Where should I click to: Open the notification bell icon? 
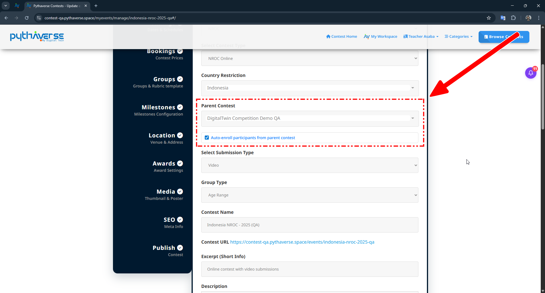click(x=531, y=73)
